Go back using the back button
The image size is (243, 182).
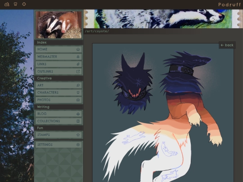click(x=227, y=45)
